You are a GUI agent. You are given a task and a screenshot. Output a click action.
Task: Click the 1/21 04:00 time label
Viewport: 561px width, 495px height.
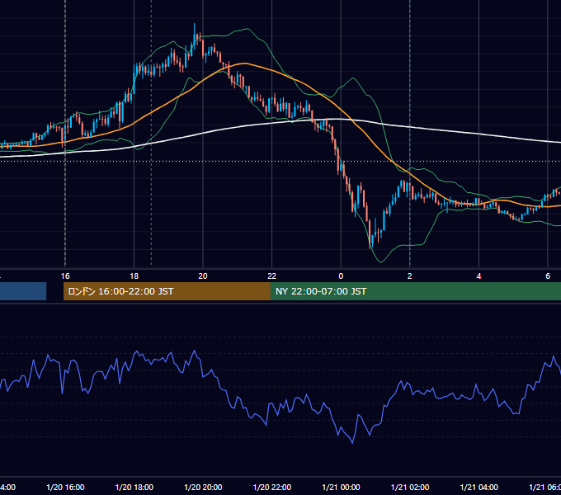pyautogui.click(x=479, y=488)
